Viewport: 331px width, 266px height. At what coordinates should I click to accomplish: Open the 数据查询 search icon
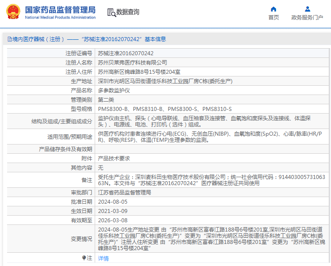[112, 13]
